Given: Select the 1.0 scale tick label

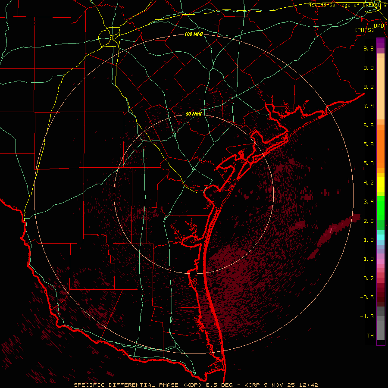Looking at the screenshot, I should pos(369,259).
